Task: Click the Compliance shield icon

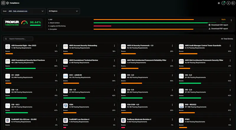Action: coord(7,3)
